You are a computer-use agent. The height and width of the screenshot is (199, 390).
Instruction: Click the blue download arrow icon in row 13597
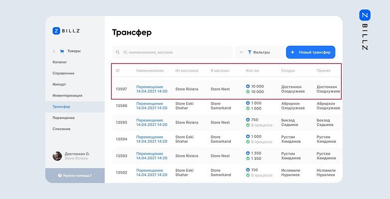(248, 87)
